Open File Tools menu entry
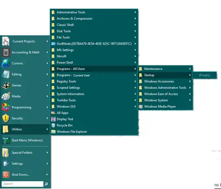 pyautogui.click(x=94, y=38)
